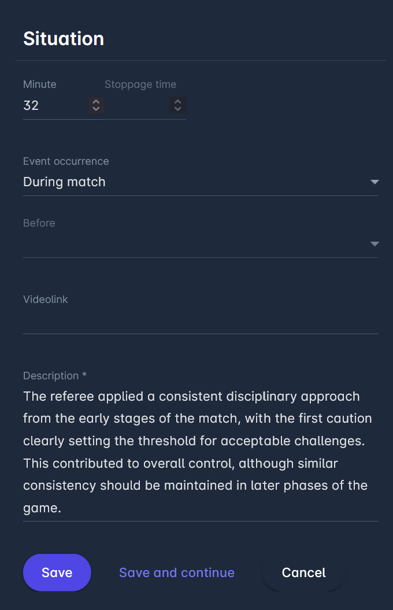Screen dimensions: 393x610
Task: Decrement Stoppage time using down arrow
Action: [x=178, y=109]
